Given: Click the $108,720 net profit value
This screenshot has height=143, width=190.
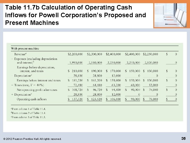Looking at the screenshot, I should click(x=75, y=90).
